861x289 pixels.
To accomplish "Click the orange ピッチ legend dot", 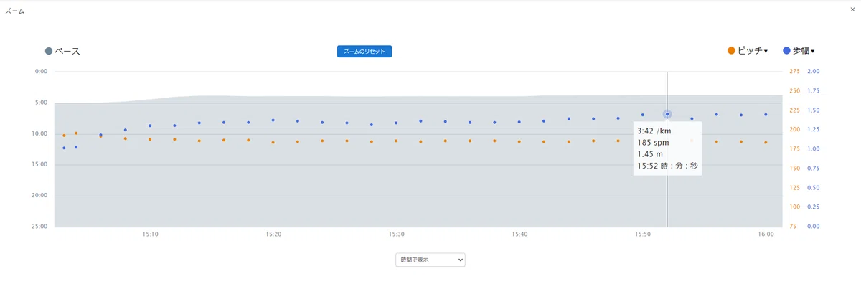I will pos(731,51).
